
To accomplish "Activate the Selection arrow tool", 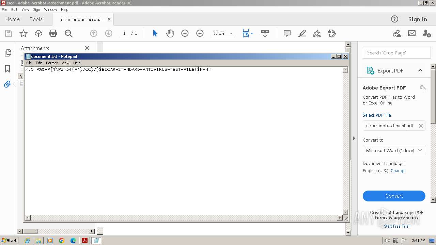I will tap(155, 33).
